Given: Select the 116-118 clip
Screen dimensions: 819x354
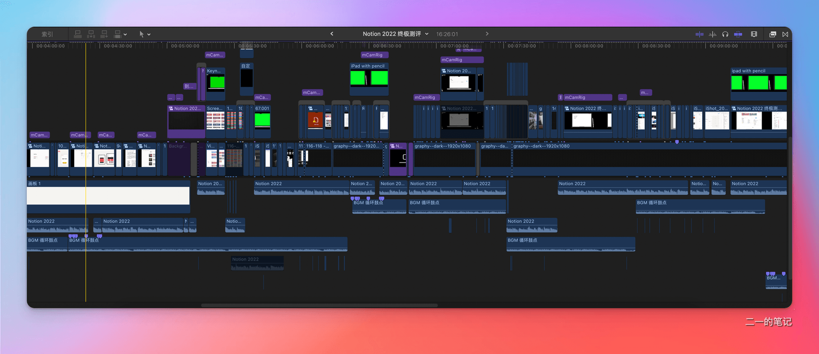Looking at the screenshot, I should click(x=318, y=159).
